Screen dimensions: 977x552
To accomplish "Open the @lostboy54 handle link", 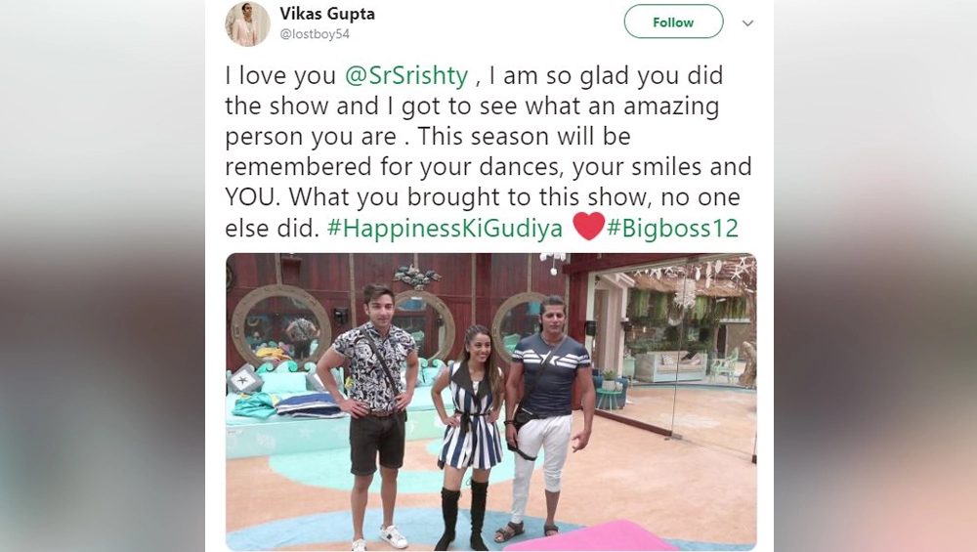I will pos(315,34).
